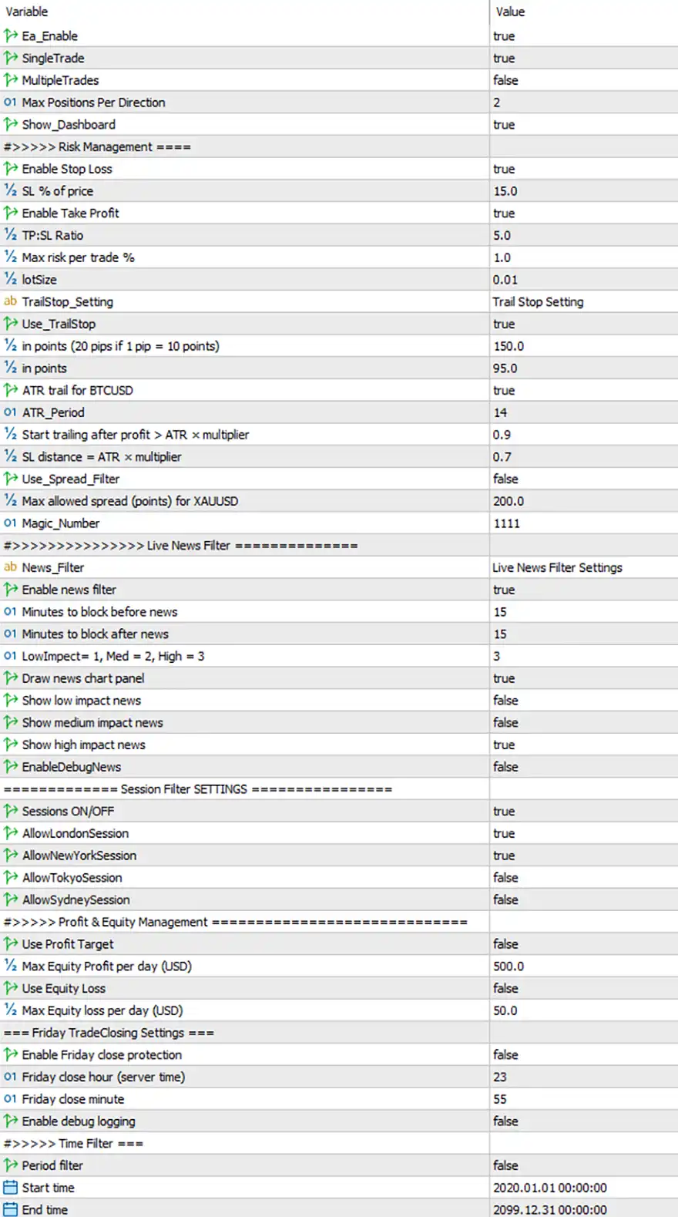Edit the Max Equity loss per day value 50.0
Image resolution: width=678 pixels, height=1217 pixels.
[x=583, y=1010]
